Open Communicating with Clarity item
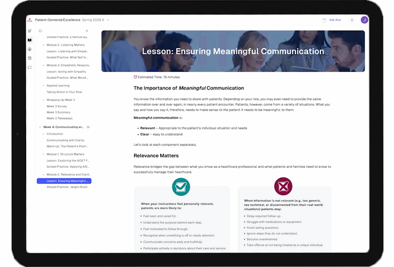The width and height of the screenshot is (394, 267). (65, 140)
